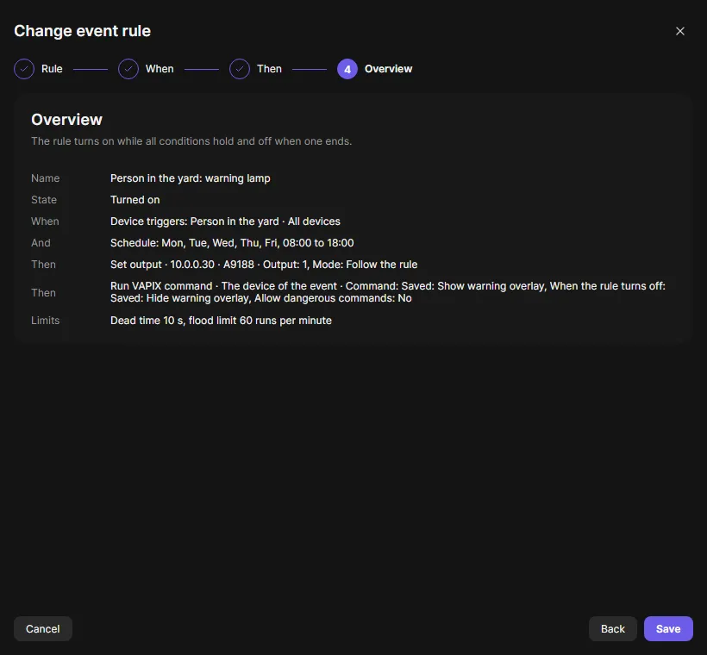Screen dimensions: 707x655
Task: Click the 'Change event rule' dialog title
Action: 82,31
